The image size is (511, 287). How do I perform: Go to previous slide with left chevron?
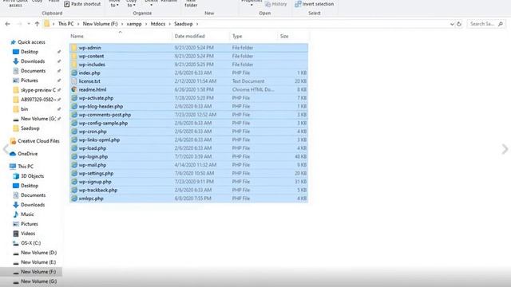pos(6,149)
